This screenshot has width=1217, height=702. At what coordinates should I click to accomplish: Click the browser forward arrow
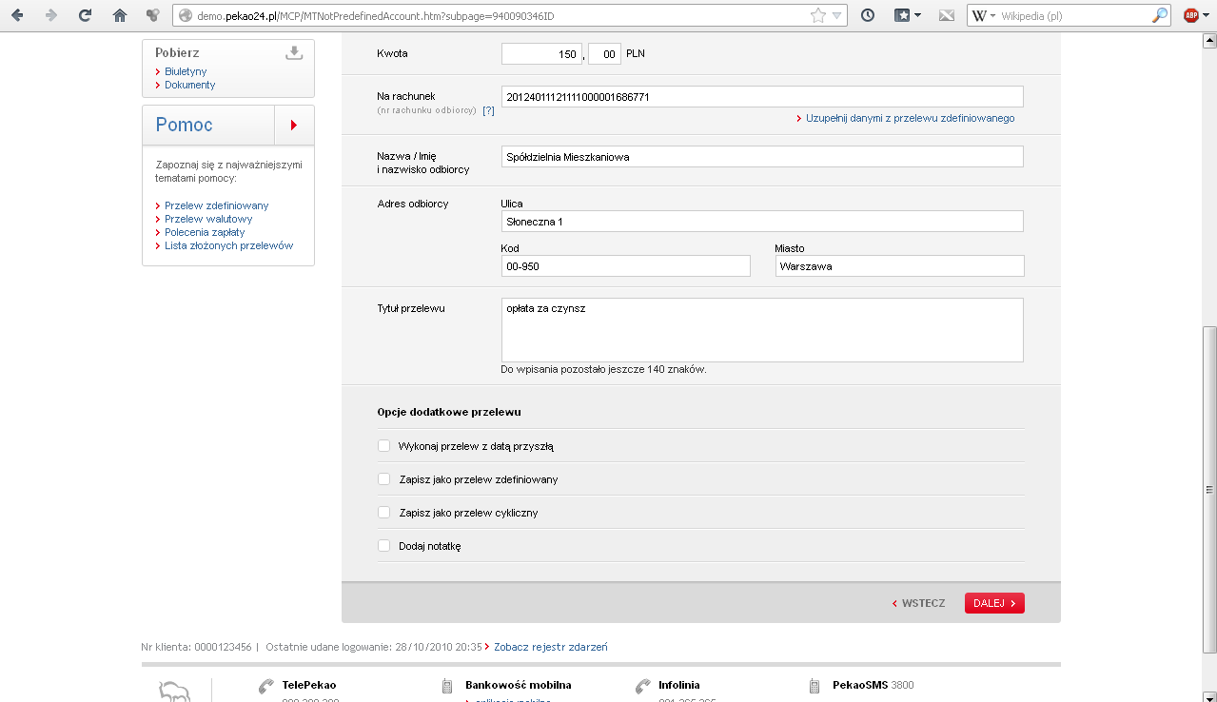[x=50, y=15]
